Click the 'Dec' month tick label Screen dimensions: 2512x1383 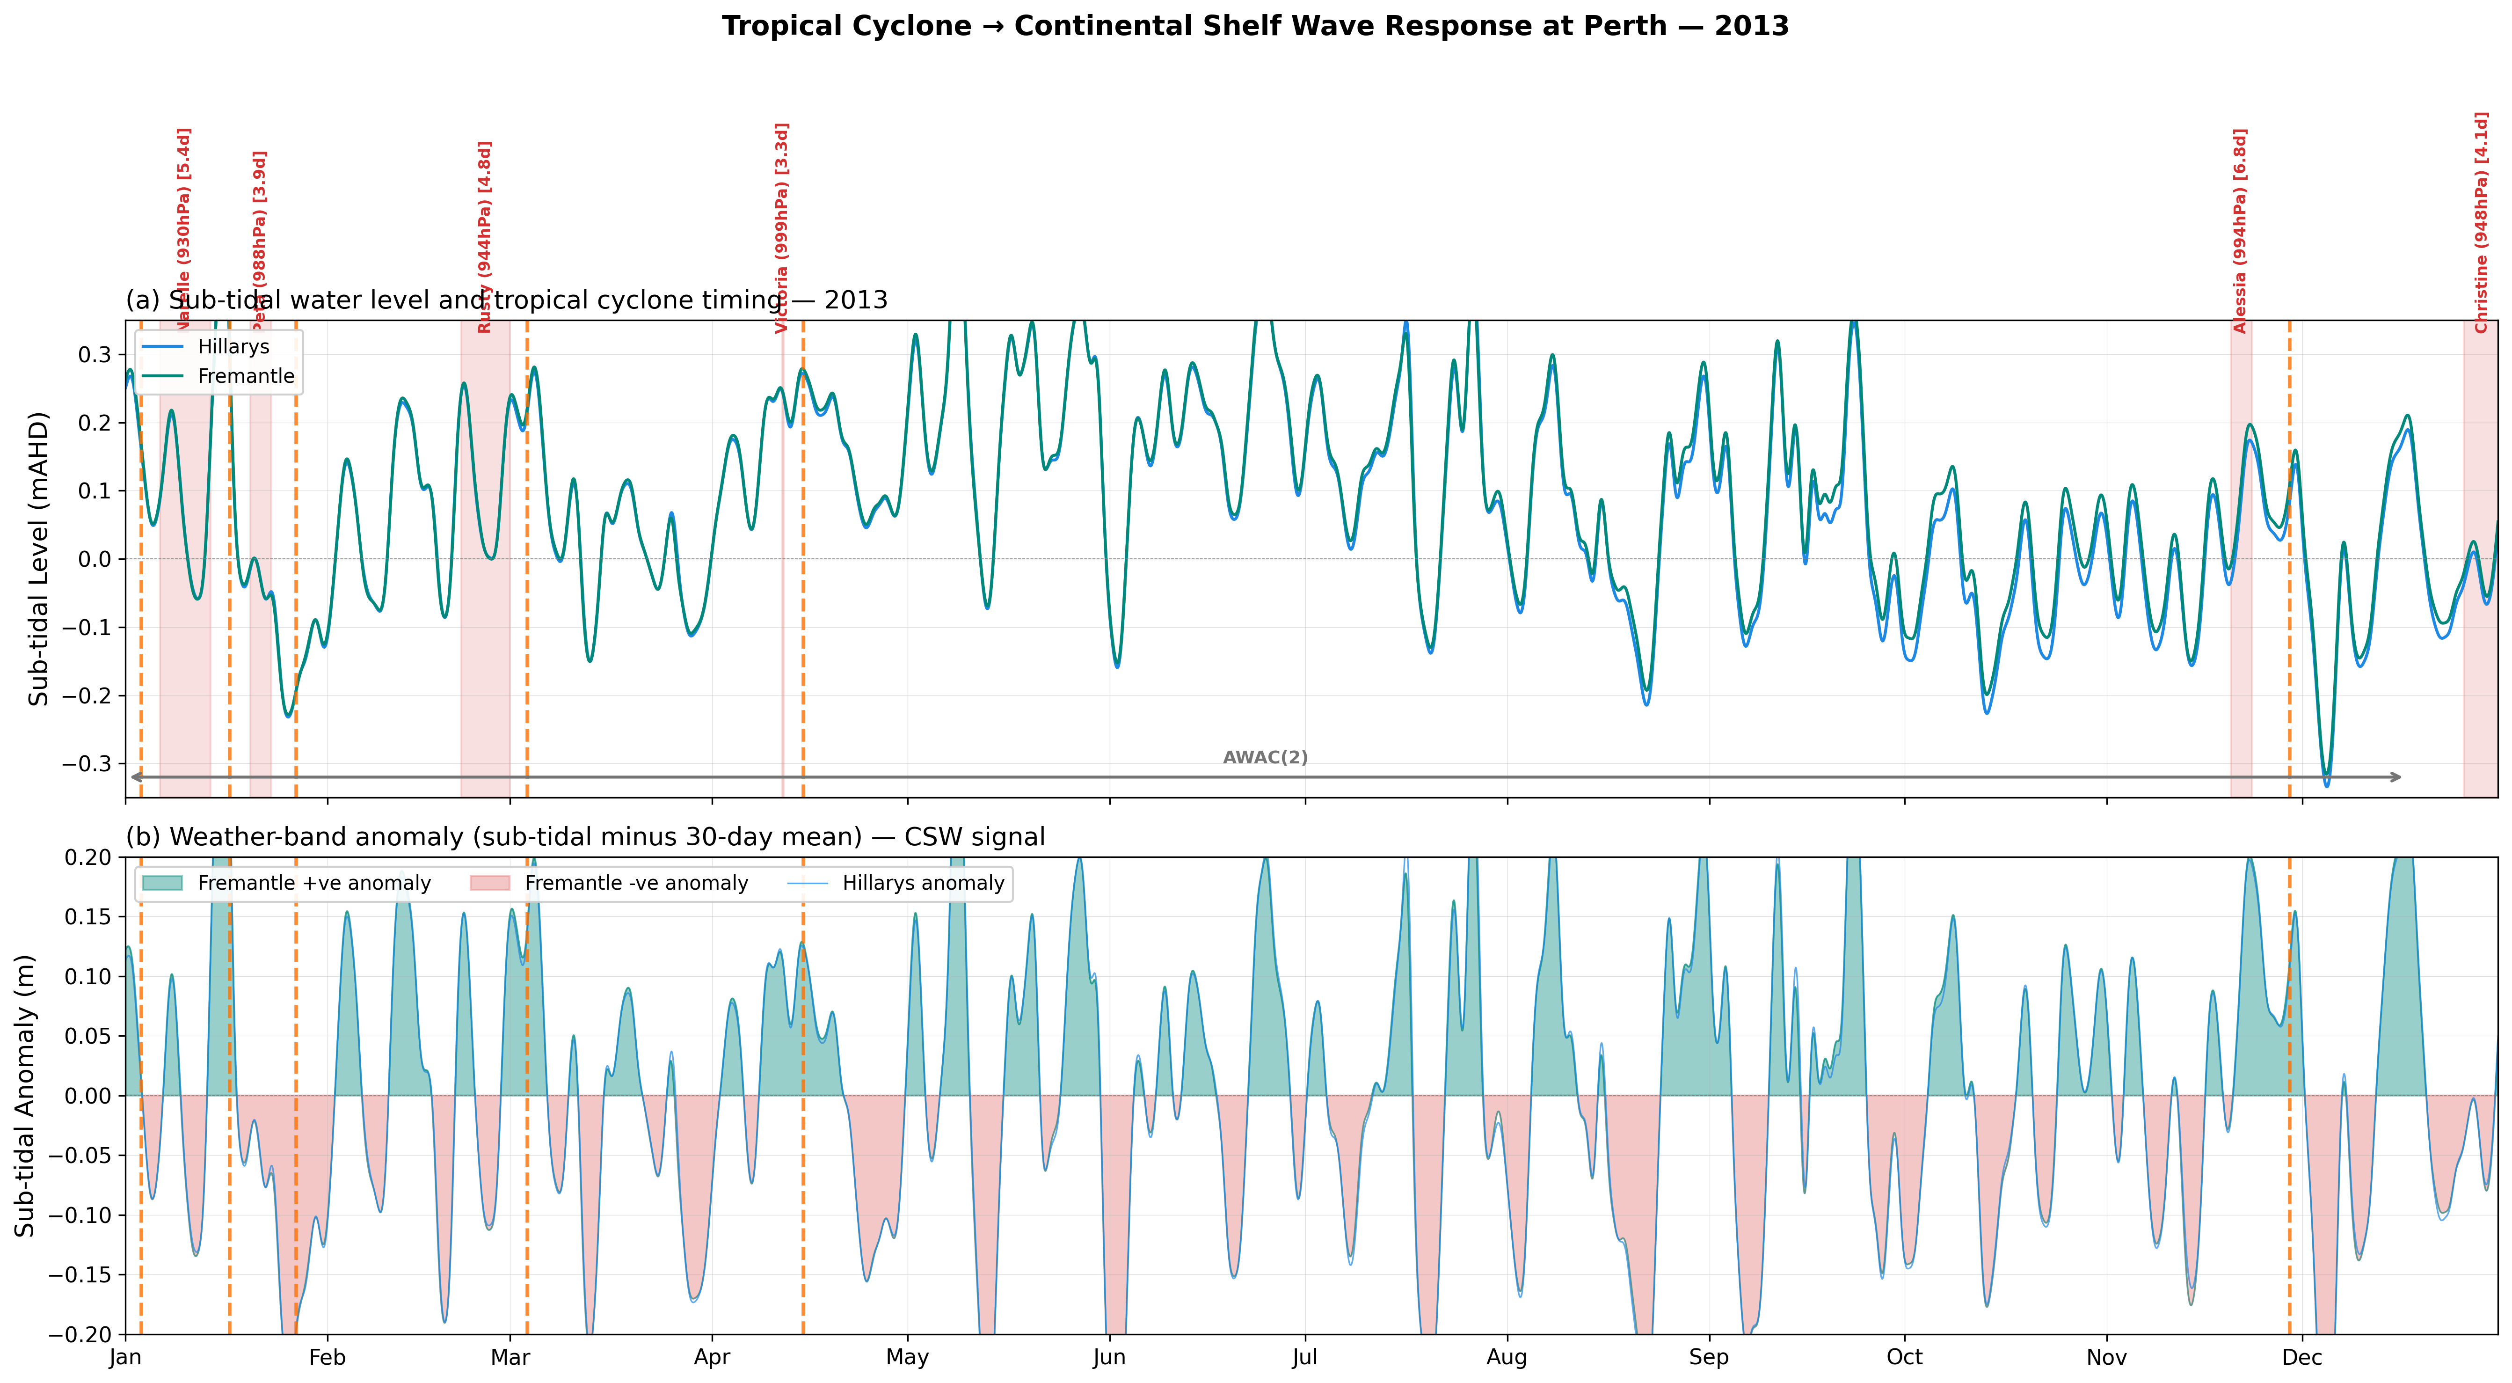pyautogui.click(x=2302, y=1358)
